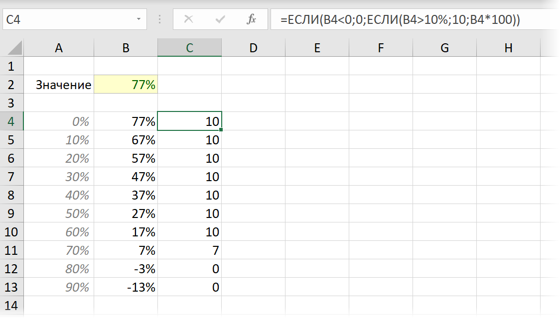Select cell C12 showing 0
This screenshot has height=318, width=560.
tap(190, 269)
